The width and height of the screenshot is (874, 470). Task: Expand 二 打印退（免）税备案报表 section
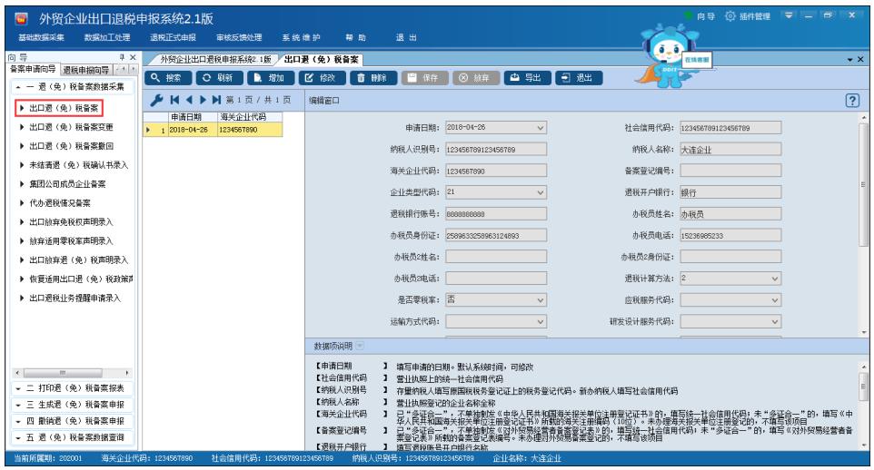tap(71, 387)
